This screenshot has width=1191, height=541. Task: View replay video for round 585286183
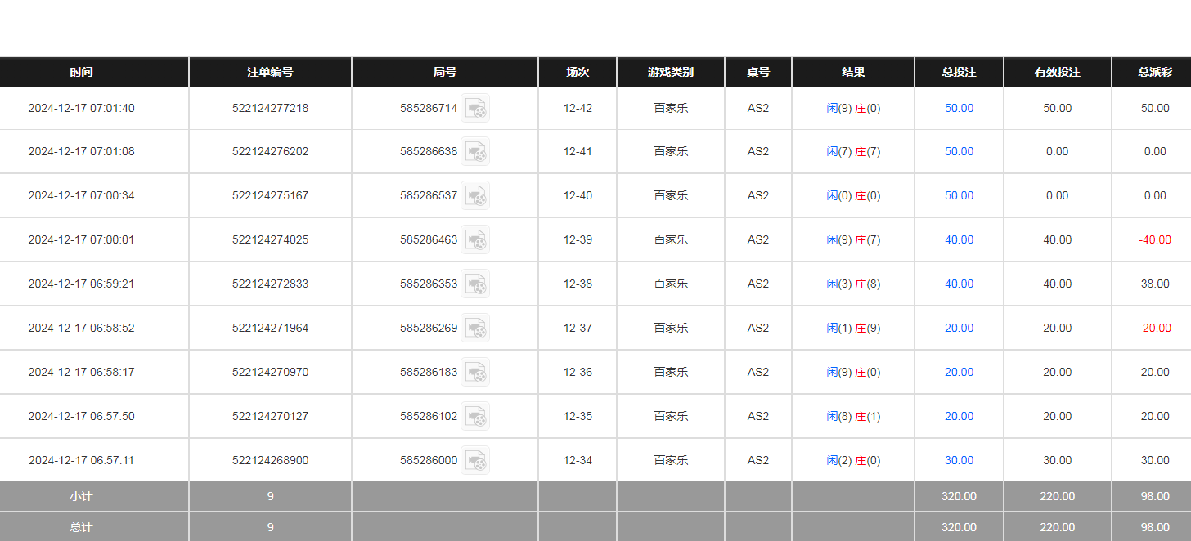point(474,372)
